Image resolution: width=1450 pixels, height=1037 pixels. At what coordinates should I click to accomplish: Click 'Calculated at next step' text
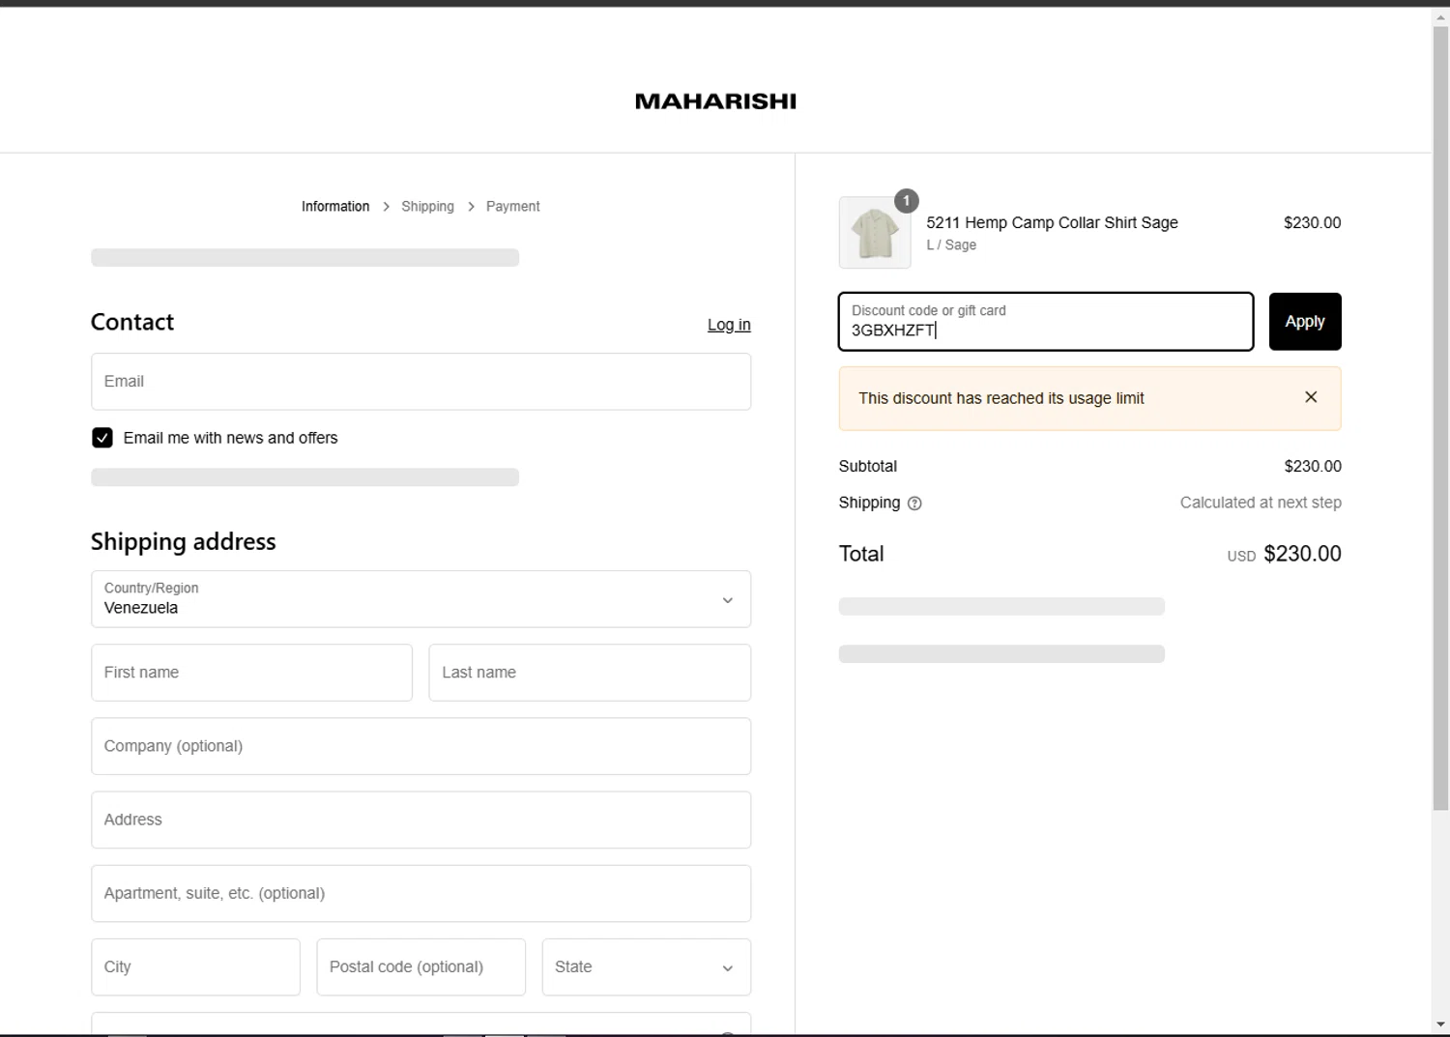click(1261, 503)
